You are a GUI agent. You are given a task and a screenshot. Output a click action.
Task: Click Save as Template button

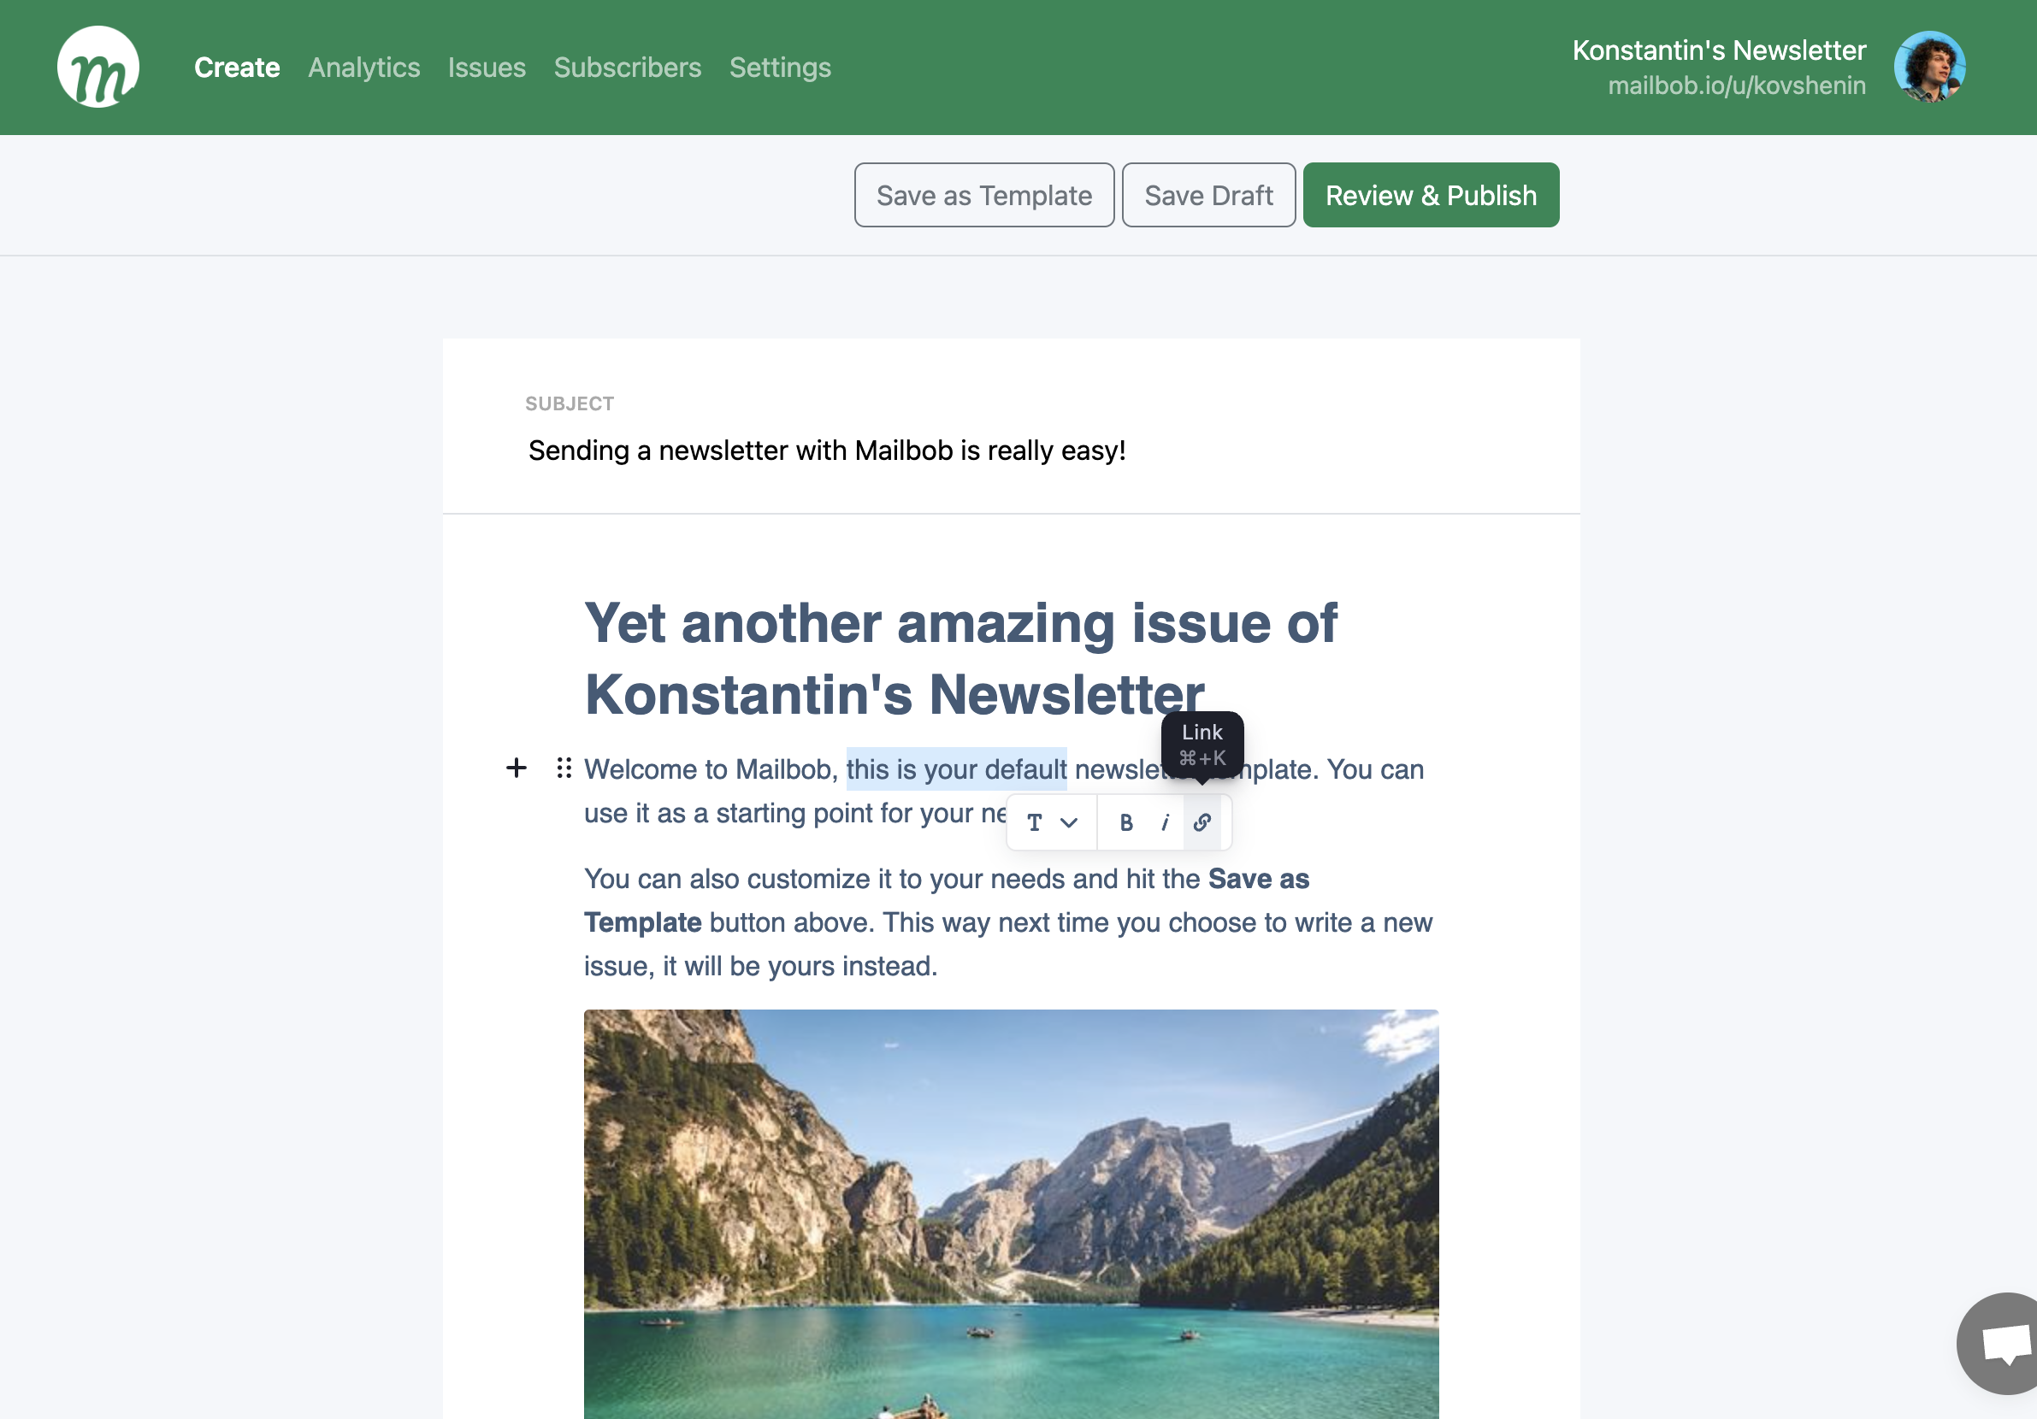coord(984,195)
